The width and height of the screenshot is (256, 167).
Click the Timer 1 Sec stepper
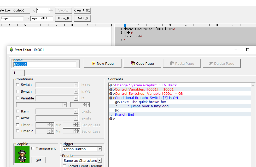coord(75,125)
